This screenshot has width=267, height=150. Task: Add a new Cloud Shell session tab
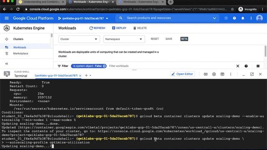[x=86, y=75]
